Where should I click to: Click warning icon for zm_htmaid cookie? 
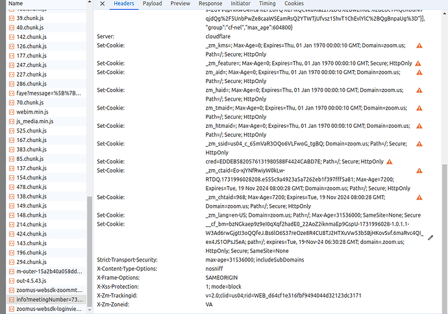pyautogui.click(x=419, y=126)
